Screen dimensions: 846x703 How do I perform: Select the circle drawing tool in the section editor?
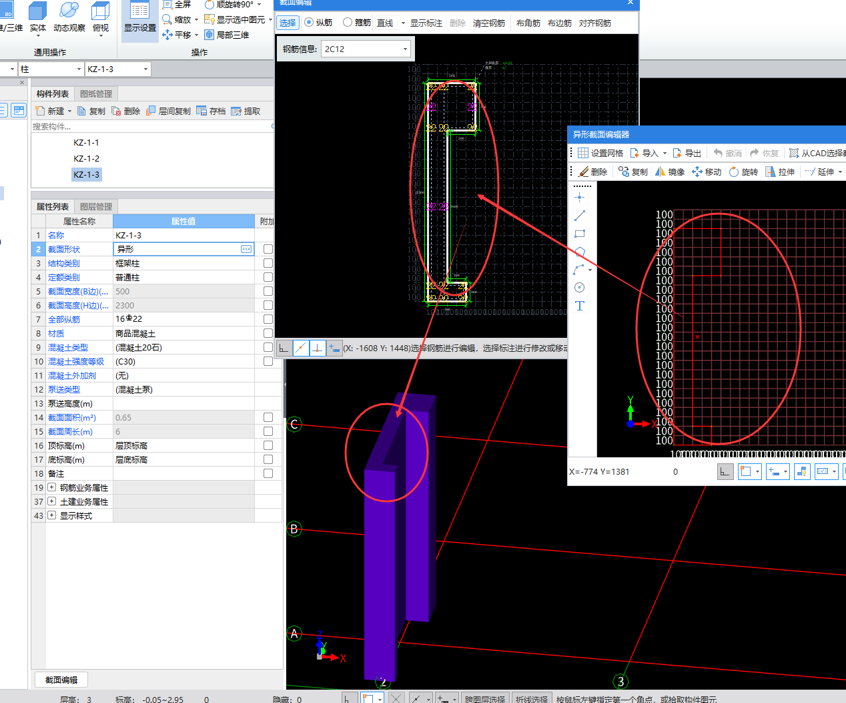point(579,288)
